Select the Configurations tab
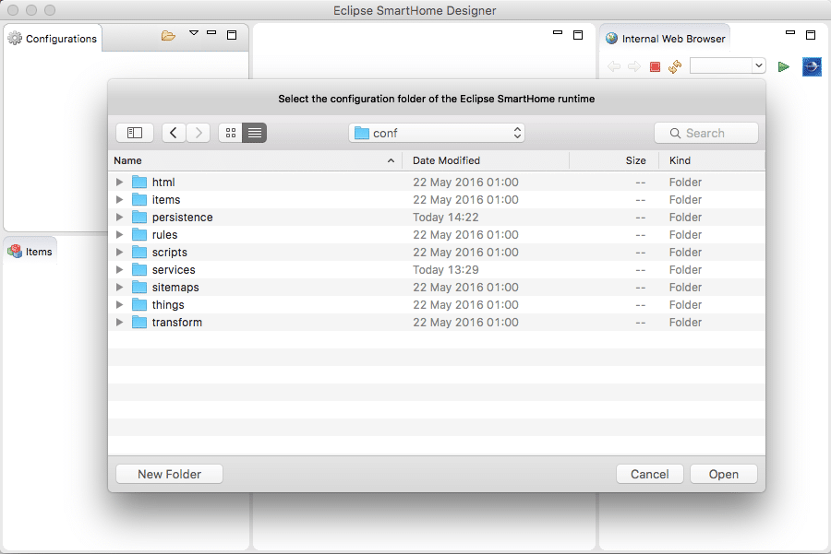Viewport: 831px width, 554px height. [x=53, y=39]
